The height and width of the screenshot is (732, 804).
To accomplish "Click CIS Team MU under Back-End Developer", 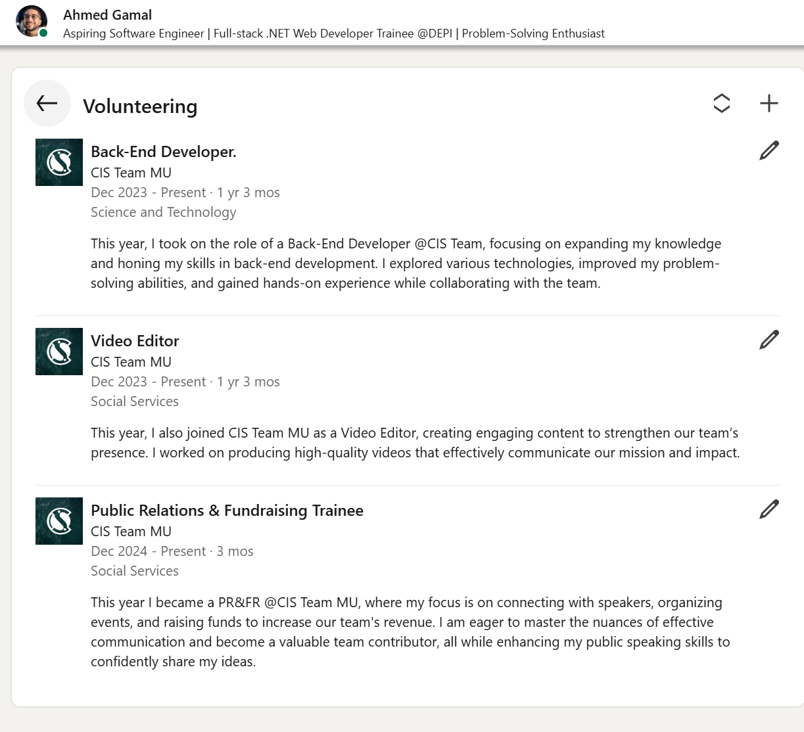I will click(x=131, y=173).
